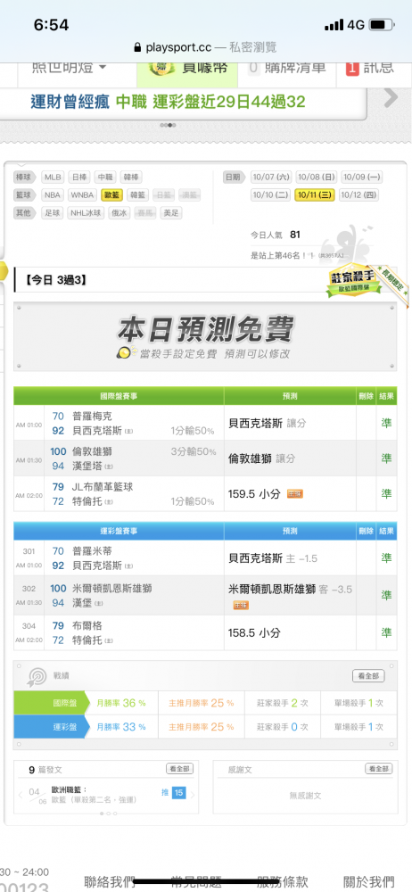Viewport: 412px width, 892px height.
Task: Tap the target icon beside 戰績
Action: pos(37,676)
